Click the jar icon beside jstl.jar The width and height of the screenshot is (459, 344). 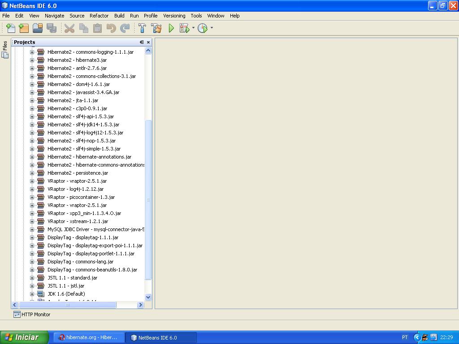41,286
